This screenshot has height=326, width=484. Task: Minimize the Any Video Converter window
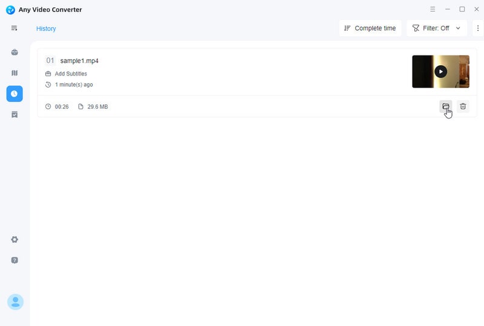447,9
